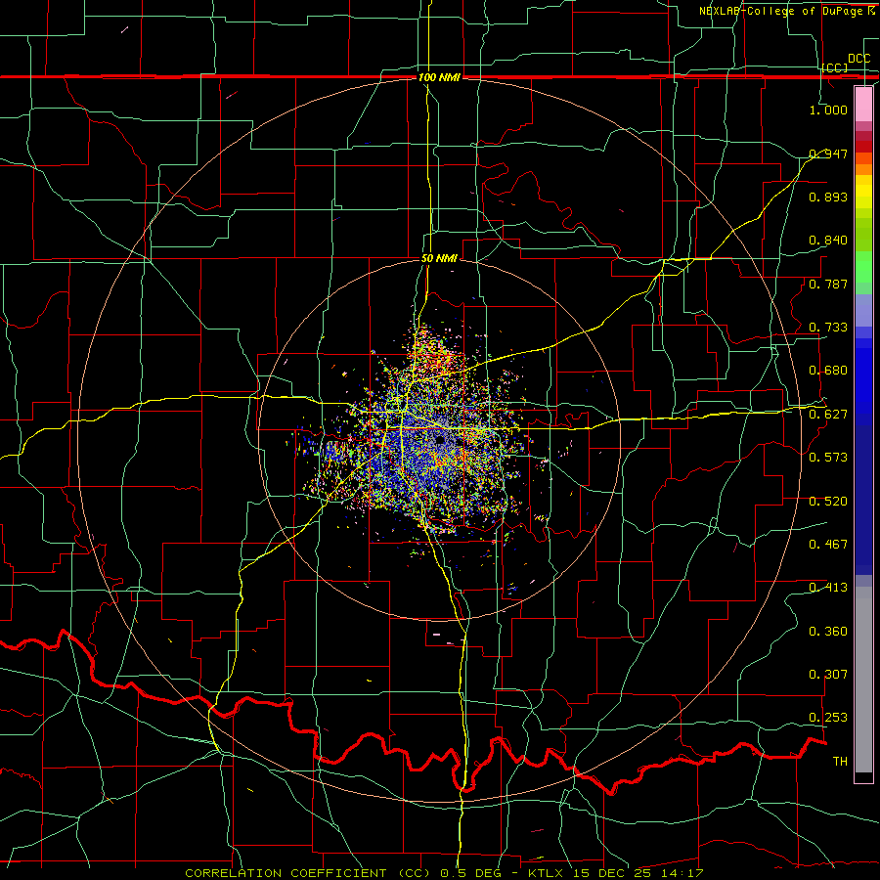Click the radar site dot at the echo center
Image resolution: width=880 pixels, height=880 pixels.
tap(439, 440)
